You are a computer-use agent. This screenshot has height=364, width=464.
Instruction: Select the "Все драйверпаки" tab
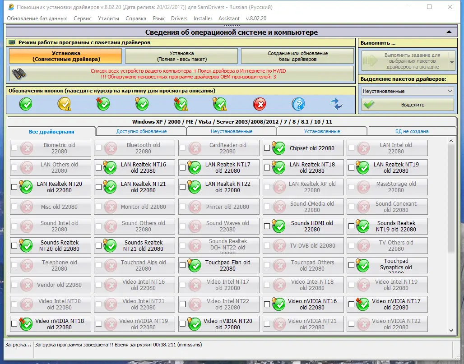pyautogui.click(x=51, y=132)
